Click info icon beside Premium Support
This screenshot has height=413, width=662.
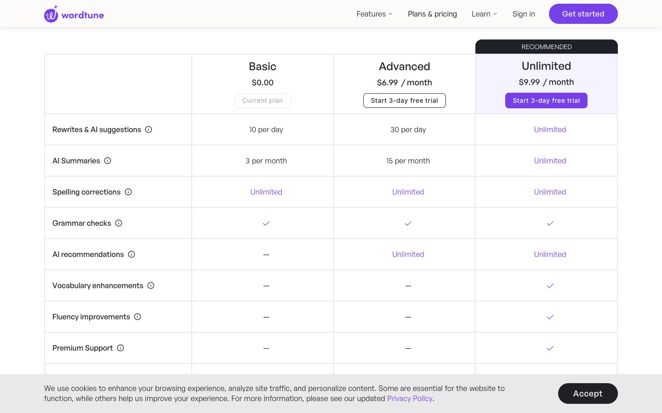click(120, 348)
